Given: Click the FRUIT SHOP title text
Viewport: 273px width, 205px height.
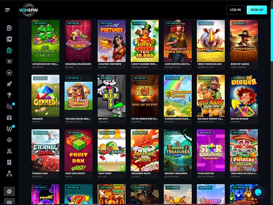Looking at the screenshot, I should point(105,173).
